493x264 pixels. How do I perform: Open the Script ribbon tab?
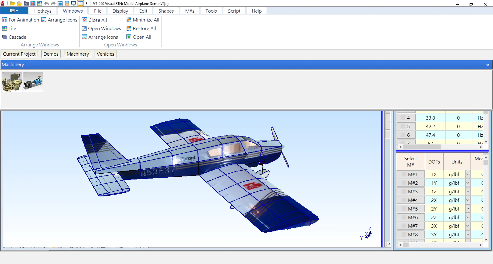point(234,11)
